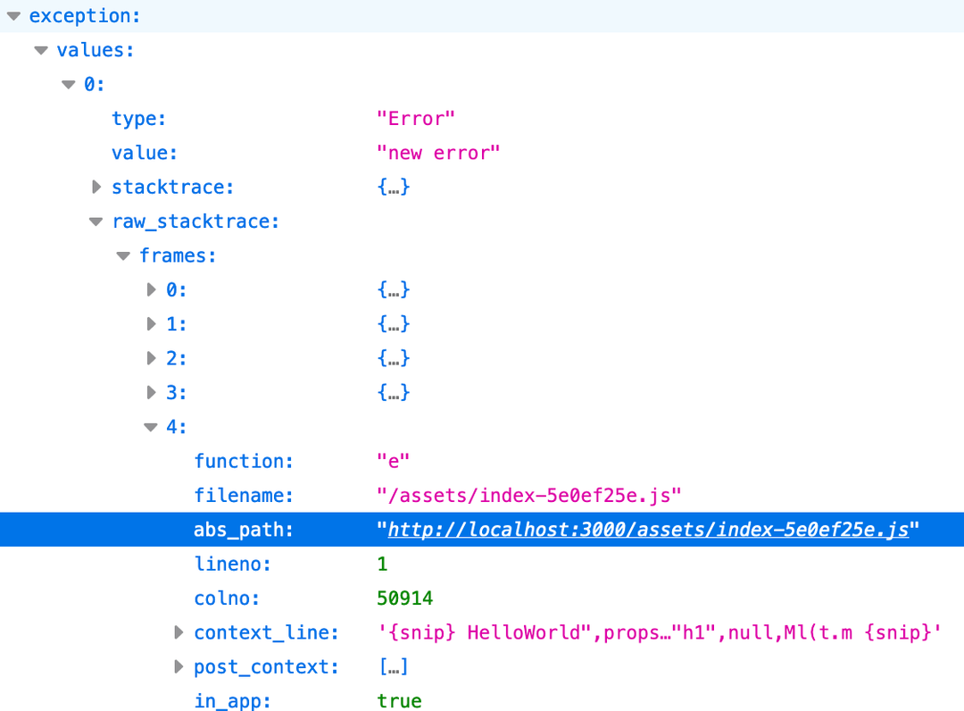
Task: Expand the stacktrace node
Action: (x=96, y=187)
